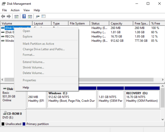Image resolution: width=165 pixels, height=132 pixels.
Task: Click the Back arrow toolbar icon
Action: pyautogui.click(x=3, y=16)
